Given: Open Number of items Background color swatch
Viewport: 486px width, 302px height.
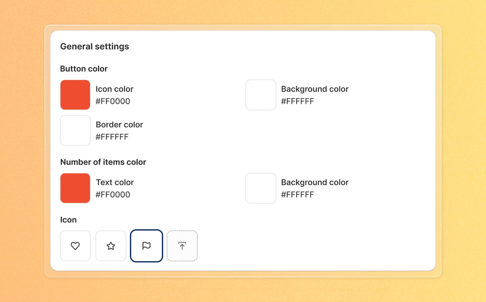Looking at the screenshot, I should 261,188.
